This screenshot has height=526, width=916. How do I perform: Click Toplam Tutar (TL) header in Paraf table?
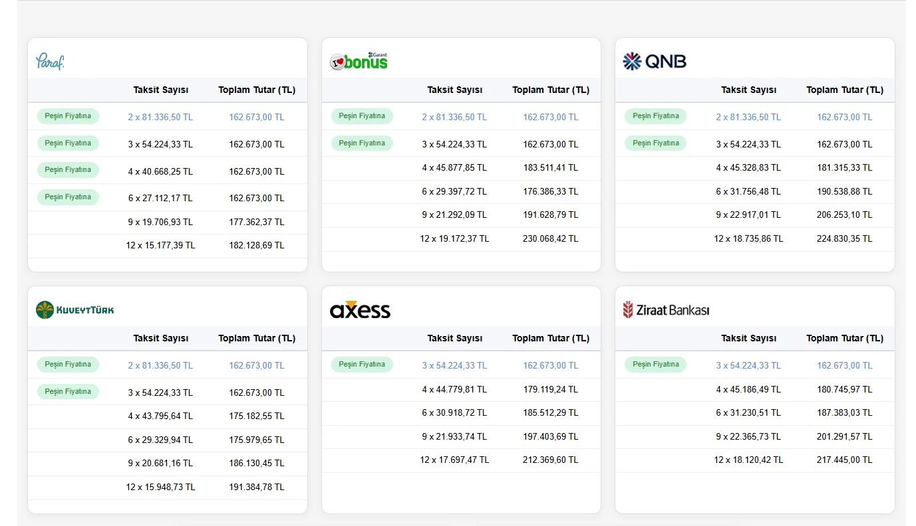[257, 90]
